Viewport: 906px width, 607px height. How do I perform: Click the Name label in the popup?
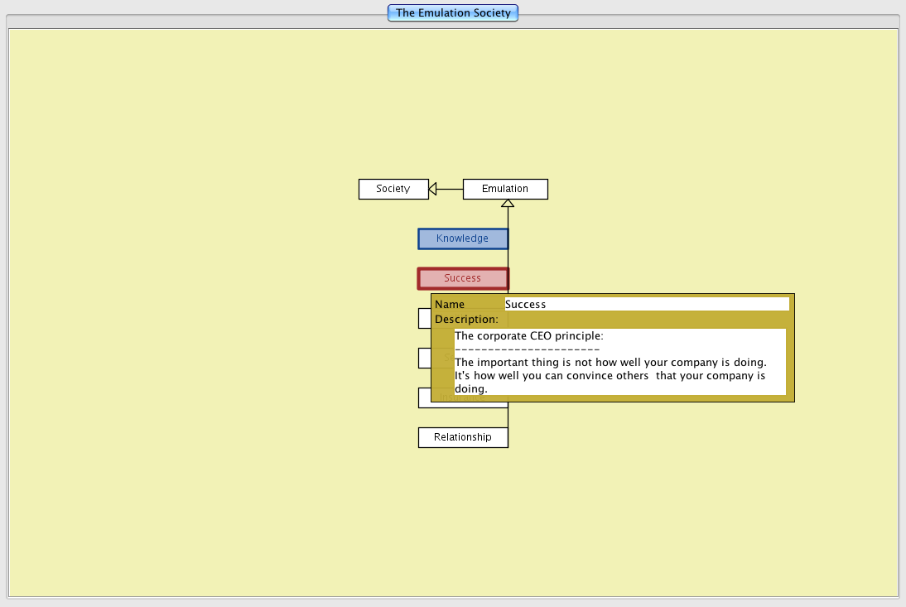pyautogui.click(x=450, y=305)
